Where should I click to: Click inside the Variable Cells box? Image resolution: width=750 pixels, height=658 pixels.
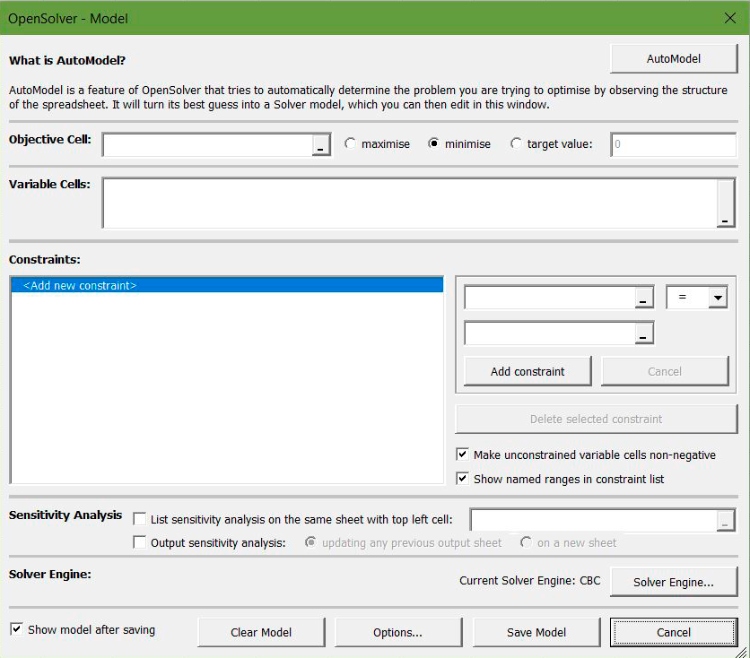pos(410,203)
